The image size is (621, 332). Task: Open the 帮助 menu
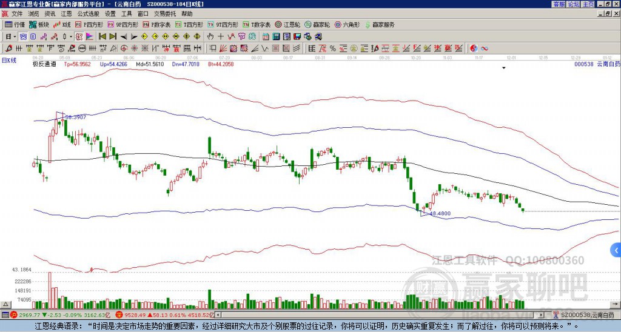(x=187, y=14)
